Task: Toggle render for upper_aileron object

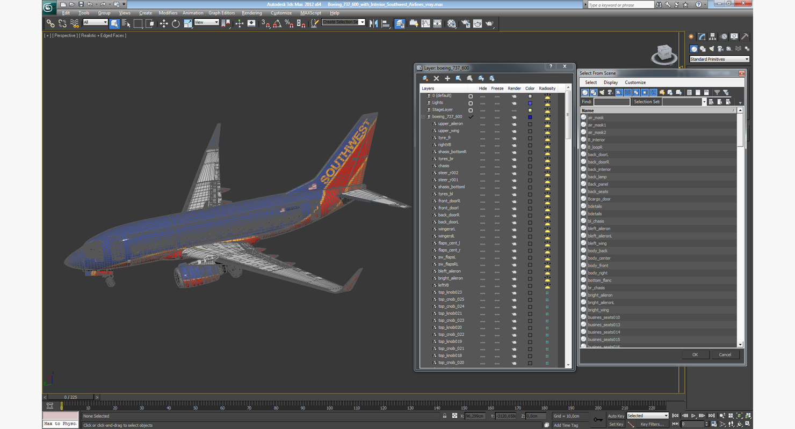Action: click(514, 124)
